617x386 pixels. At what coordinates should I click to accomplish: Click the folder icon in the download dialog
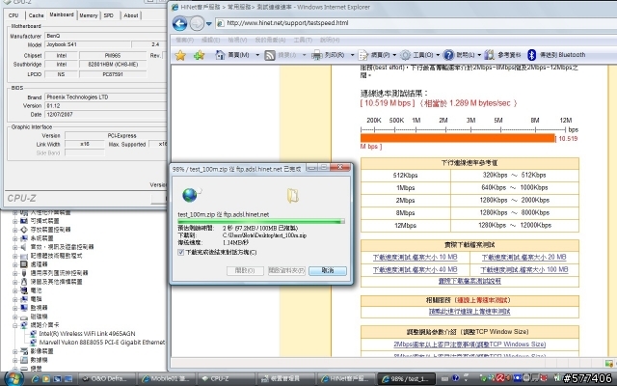[x=292, y=195]
